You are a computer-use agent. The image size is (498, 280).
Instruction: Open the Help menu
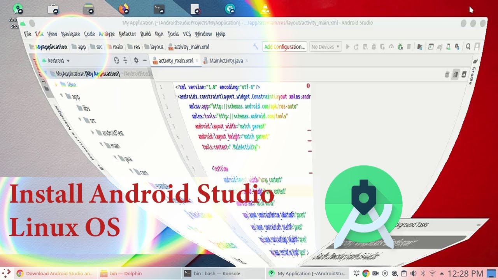click(x=221, y=34)
